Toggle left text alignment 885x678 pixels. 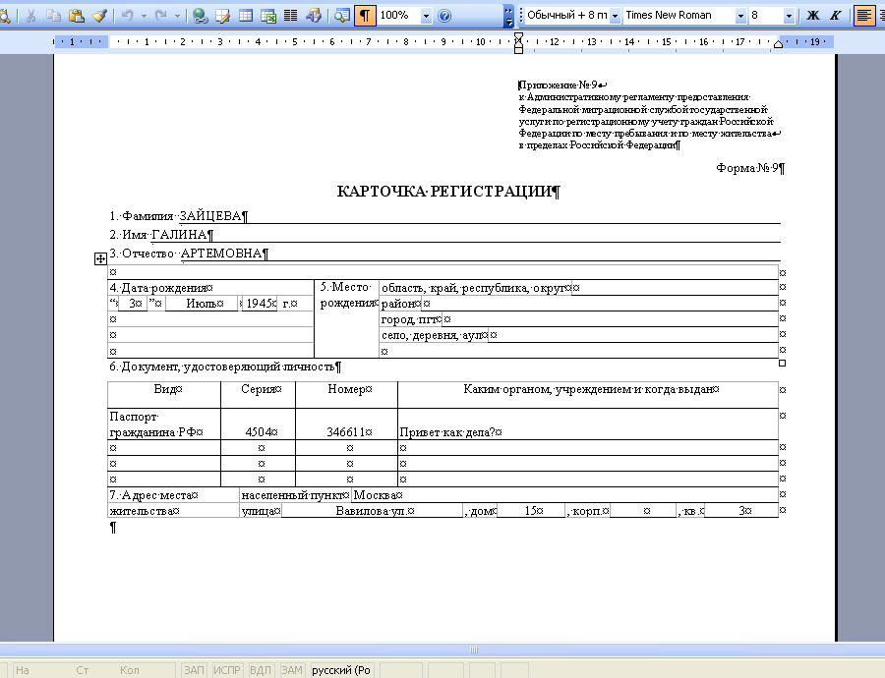[x=864, y=15]
